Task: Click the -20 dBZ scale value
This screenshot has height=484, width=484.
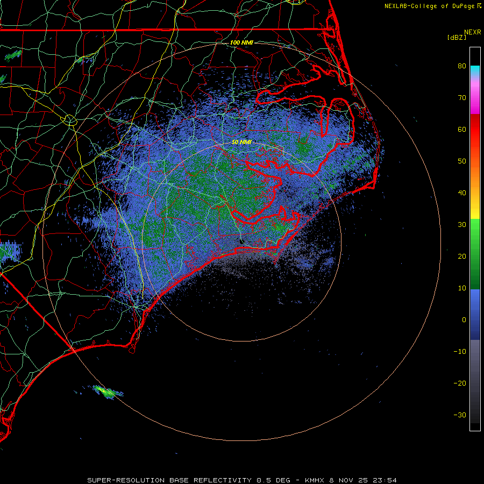Action: coord(460,383)
